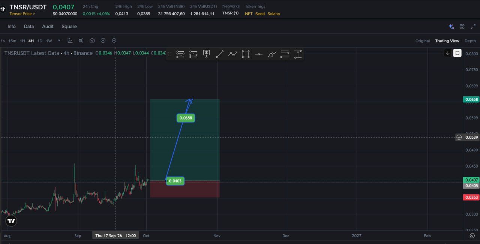Open the chart layout grid icon
The image size is (480, 244).
pyautogui.click(x=462, y=27)
